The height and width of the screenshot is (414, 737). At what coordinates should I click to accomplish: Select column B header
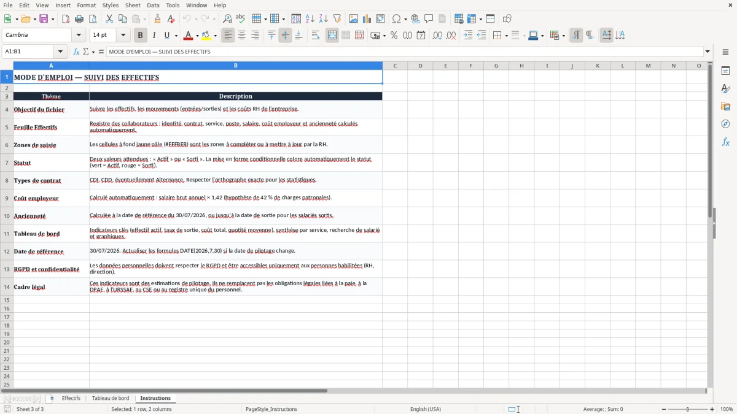[236, 66]
